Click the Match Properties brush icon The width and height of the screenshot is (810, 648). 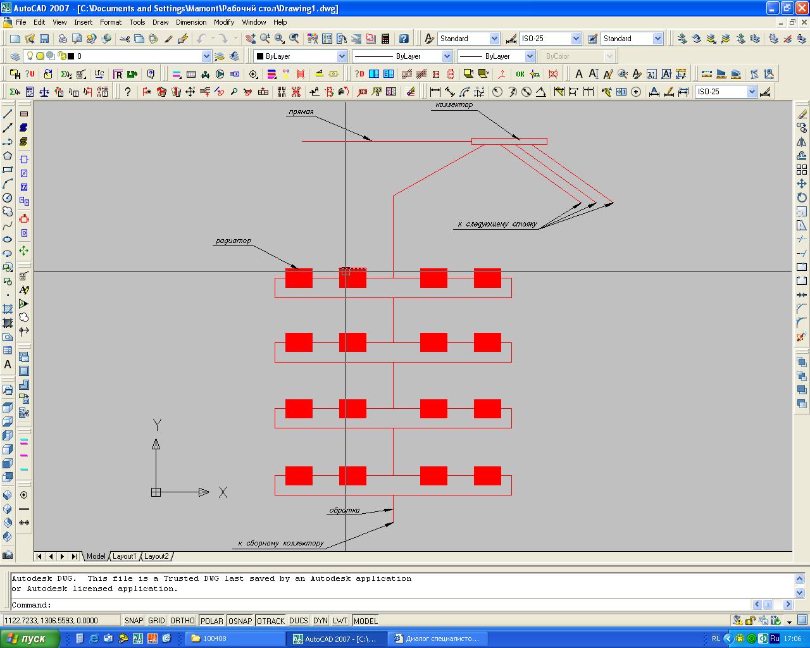click(168, 39)
